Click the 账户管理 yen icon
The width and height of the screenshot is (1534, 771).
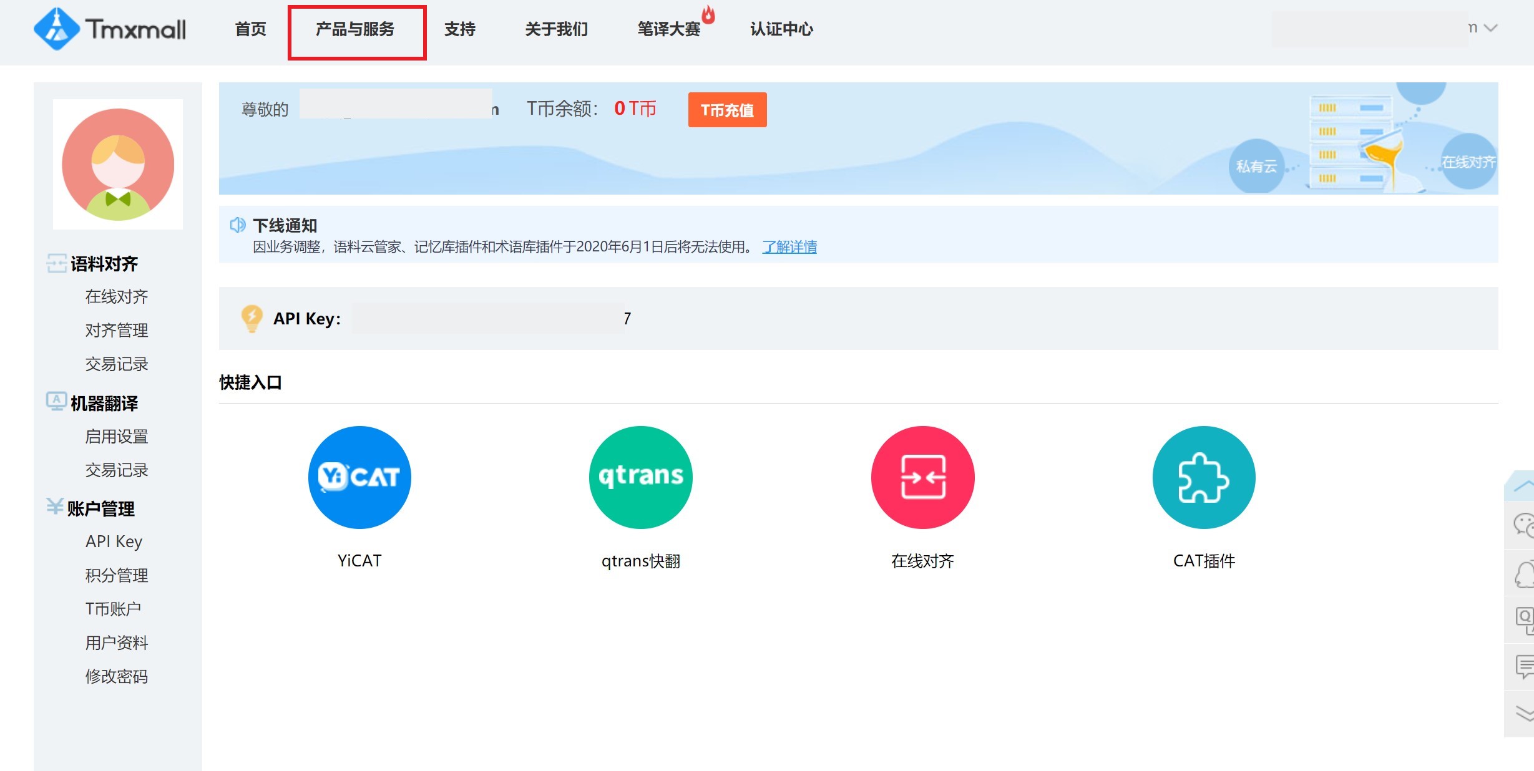point(55,507)
